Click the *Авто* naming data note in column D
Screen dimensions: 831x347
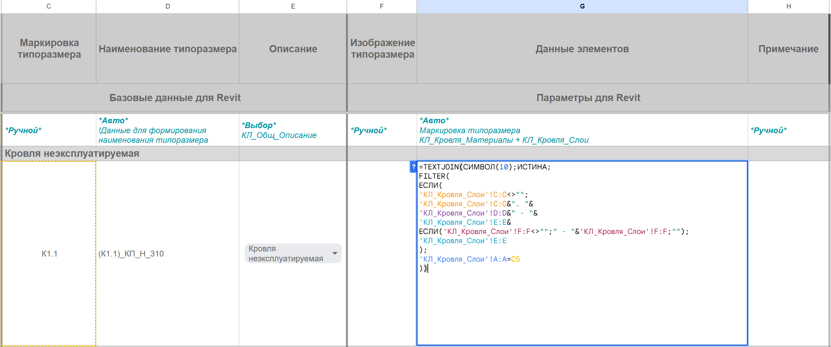pyautogui.click(x=168, y=130)
